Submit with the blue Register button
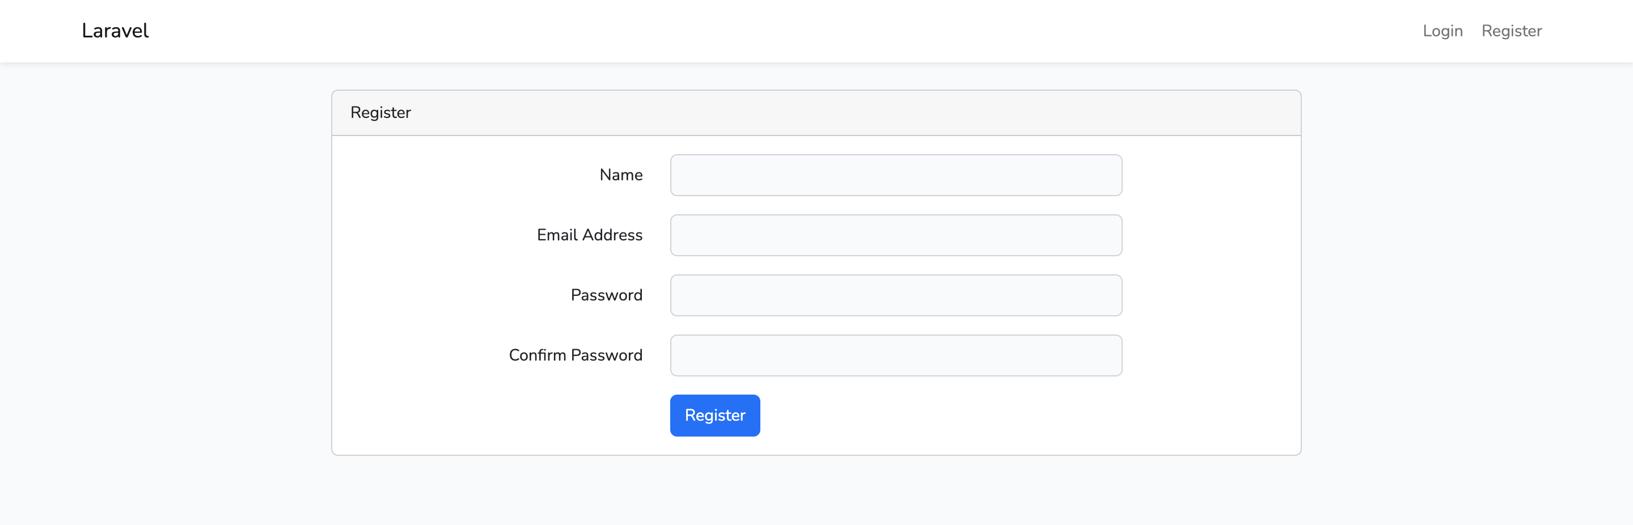This screenshot has width=1633, height=525. pos(714,416)
